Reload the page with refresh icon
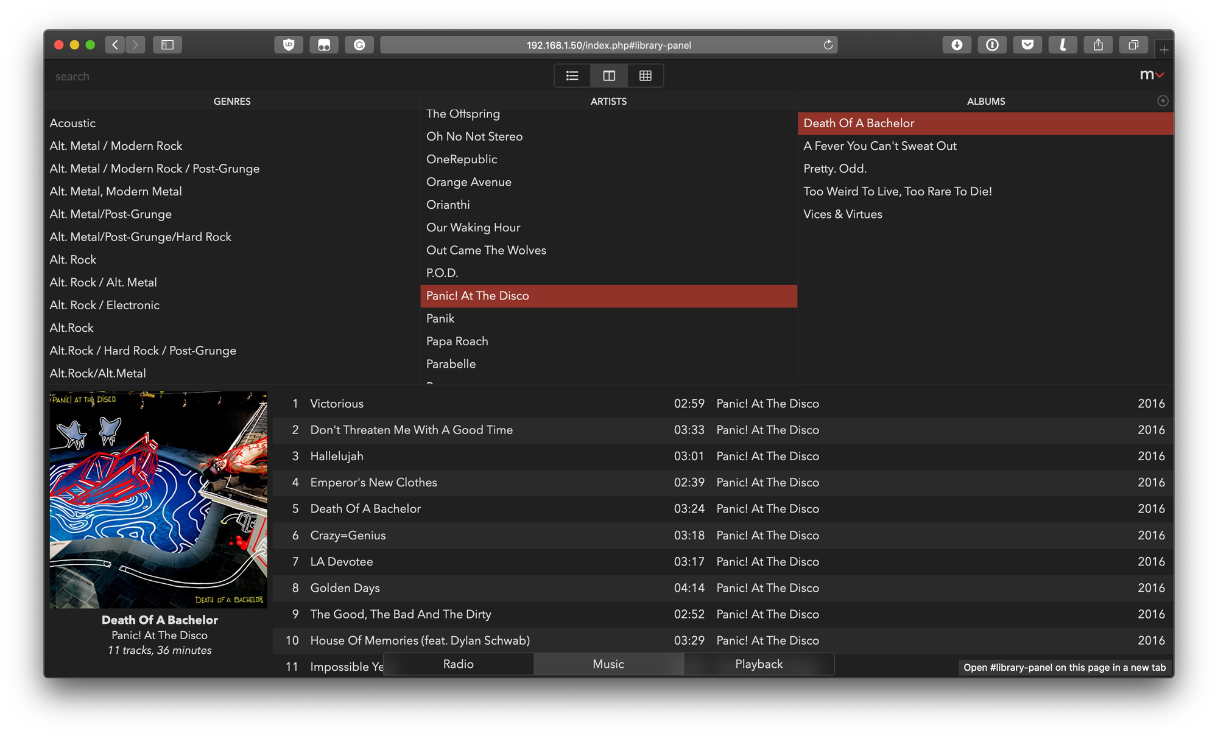 (828, 44)
